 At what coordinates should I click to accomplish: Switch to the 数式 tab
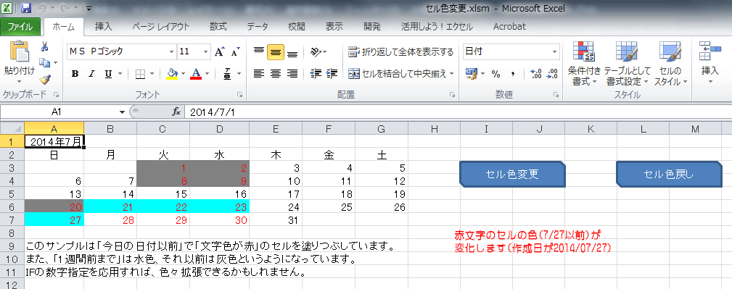click(x=218, y=27)
